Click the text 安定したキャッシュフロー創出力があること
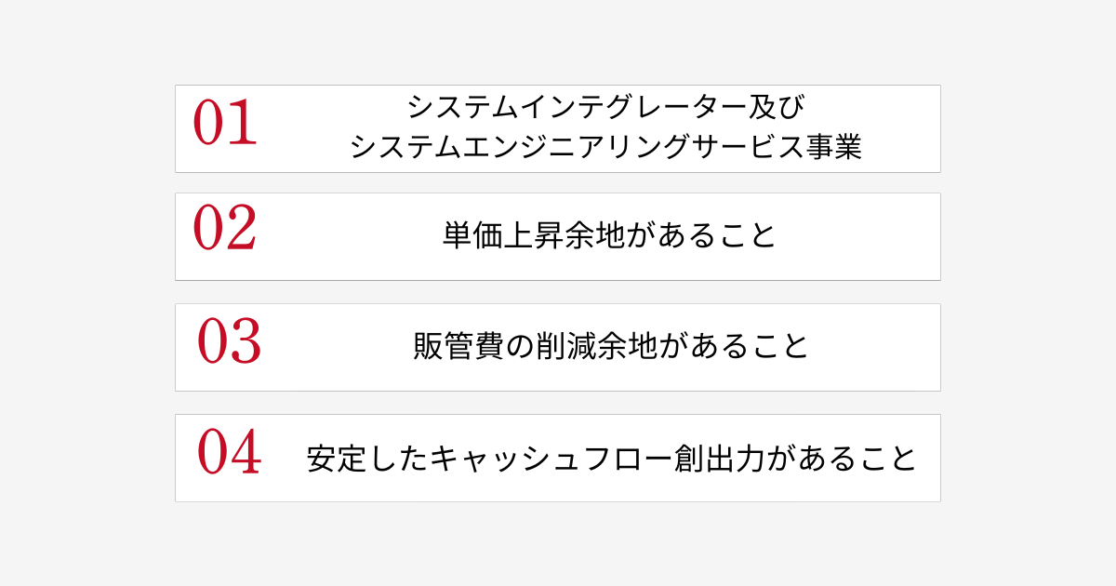 point(612,459)
